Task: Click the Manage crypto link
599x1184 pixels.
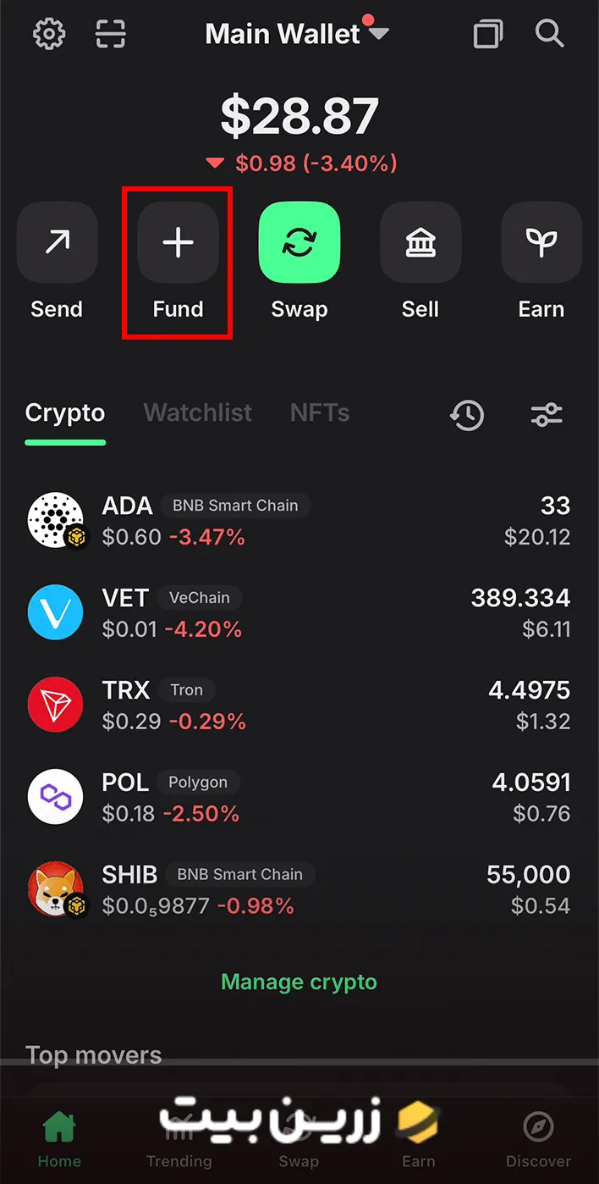Action: coord(299,982)
